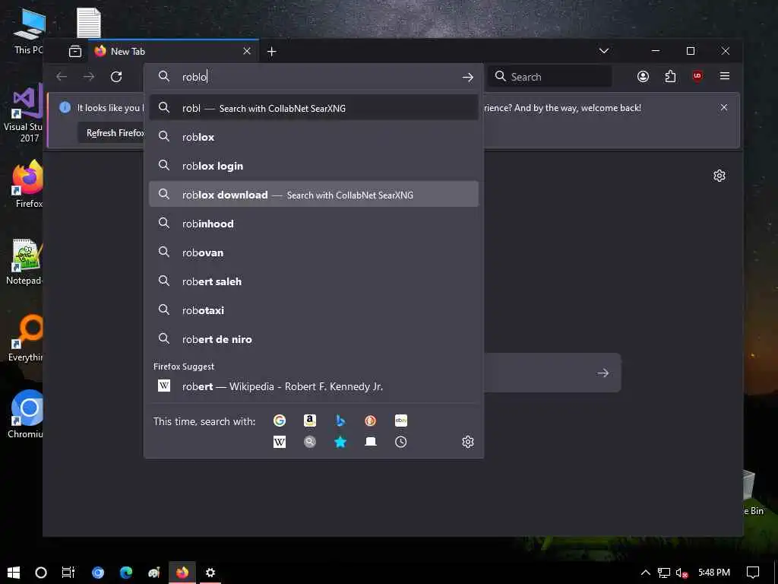Screen dimensions: 778x584
Task: Select the 'roblox login' suggestion
Action: 314,165
